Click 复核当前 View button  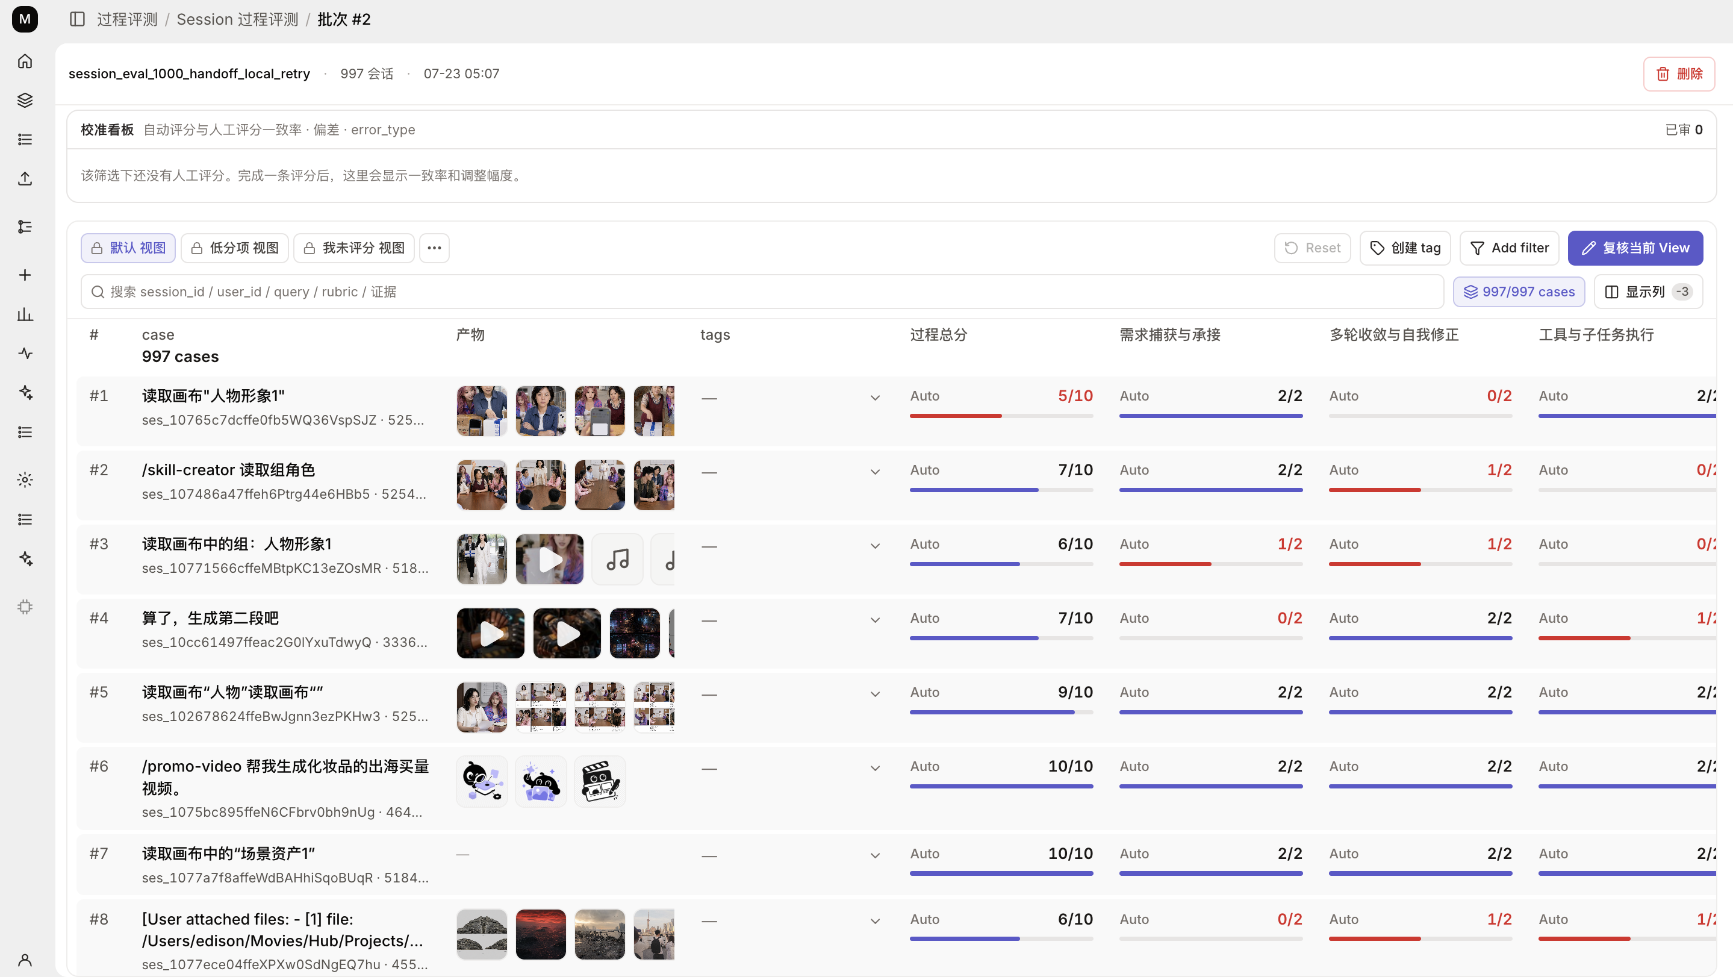coord(1635,248)
